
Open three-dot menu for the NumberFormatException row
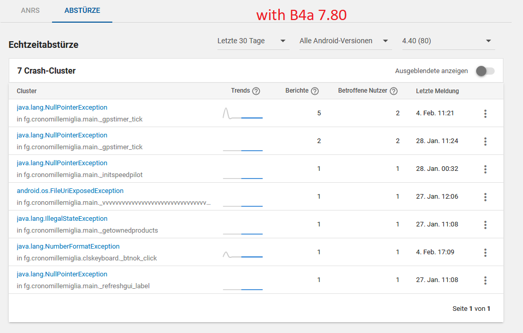tap(485, 253)
